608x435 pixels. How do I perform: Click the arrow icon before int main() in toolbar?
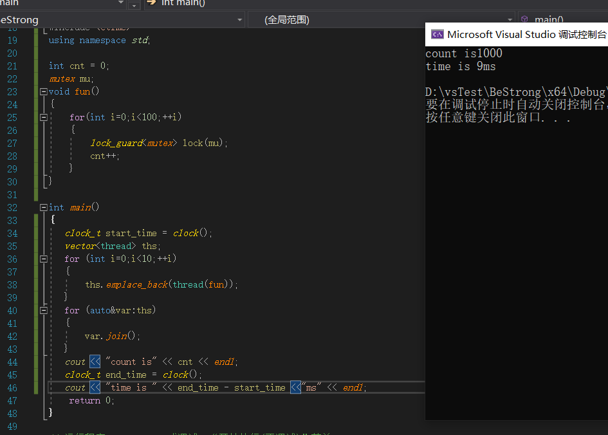(152, 3)
